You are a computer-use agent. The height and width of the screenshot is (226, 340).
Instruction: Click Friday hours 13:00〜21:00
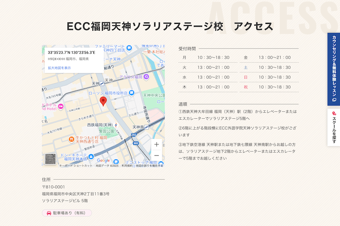[x=274, y=57]
